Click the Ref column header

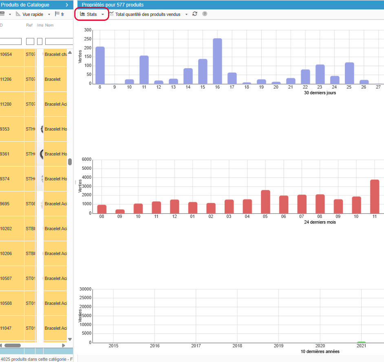click(x=29, y=25)
